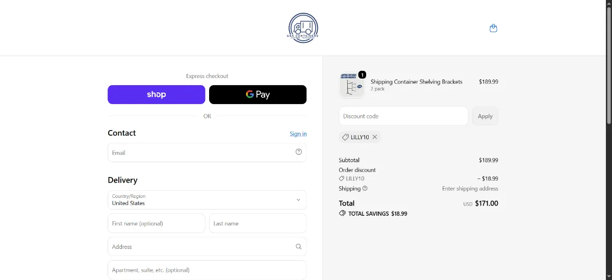Click the tag icon beside TOTAL SAVINGS
The image size is (612, 280).
pyautogui.click(x=342, y=214)
